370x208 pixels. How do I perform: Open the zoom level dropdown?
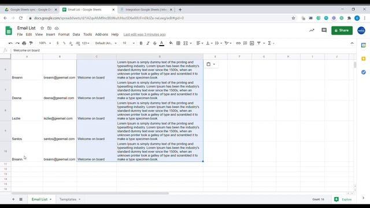pyautogui.click(x=45, y=43)
